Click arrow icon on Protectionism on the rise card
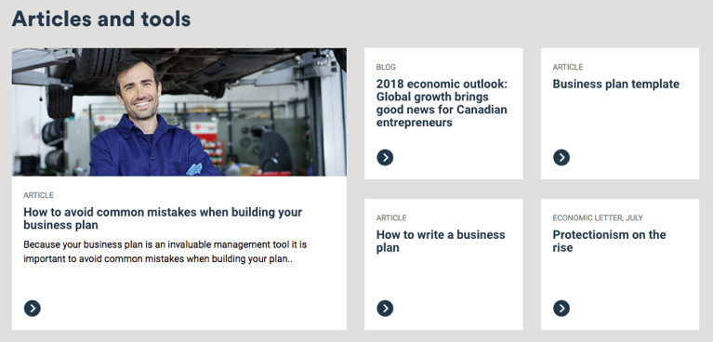 tap(561, 309)
